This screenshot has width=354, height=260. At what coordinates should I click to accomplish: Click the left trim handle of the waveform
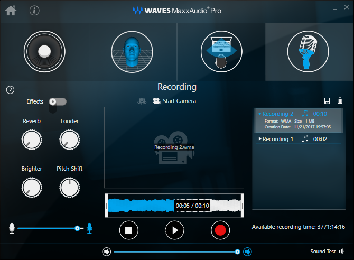coord(106,206)
